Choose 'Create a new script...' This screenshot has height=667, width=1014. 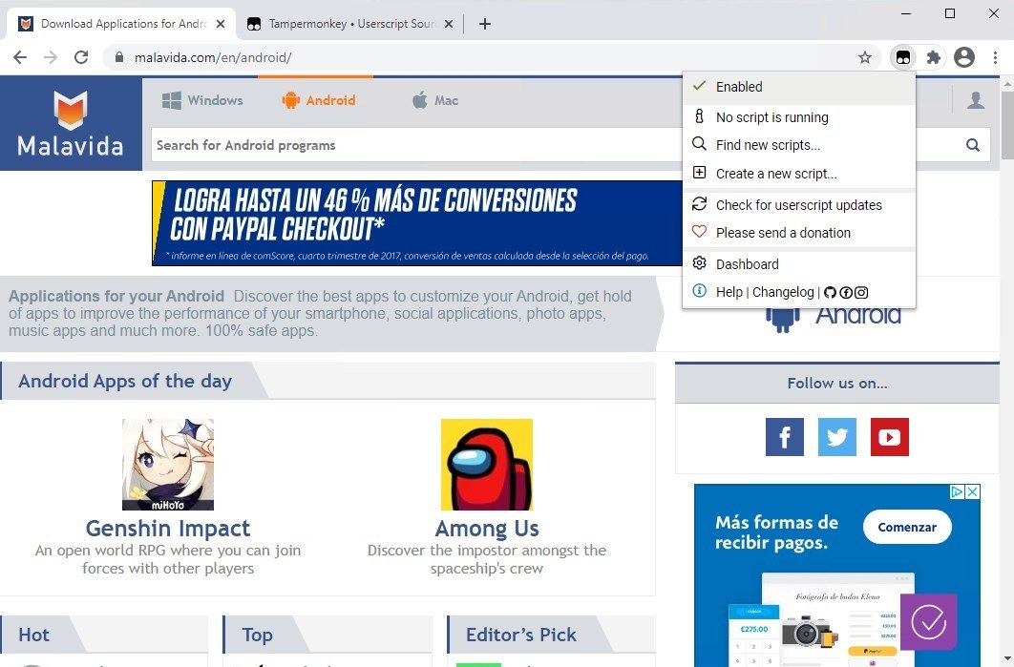point(798,174)
